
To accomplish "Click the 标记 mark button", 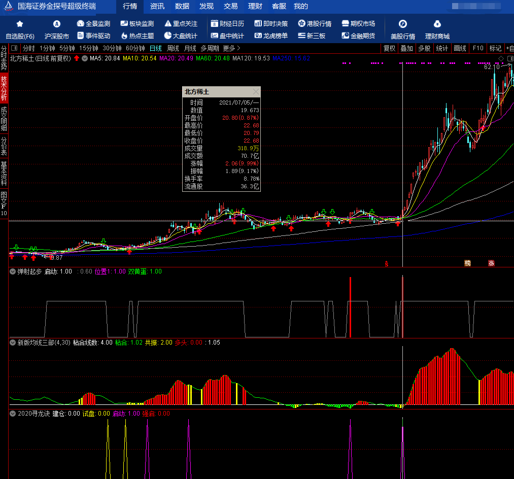I will 495,48.
